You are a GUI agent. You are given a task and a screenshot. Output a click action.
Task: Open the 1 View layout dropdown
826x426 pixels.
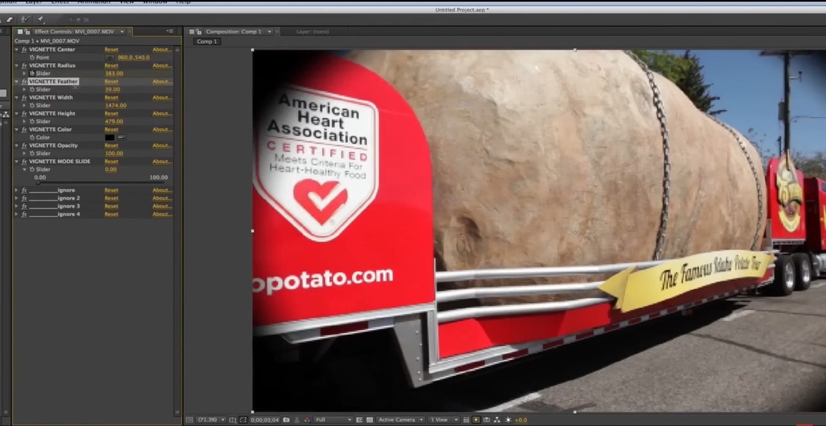pyautogui.click(x=444, y=420)
